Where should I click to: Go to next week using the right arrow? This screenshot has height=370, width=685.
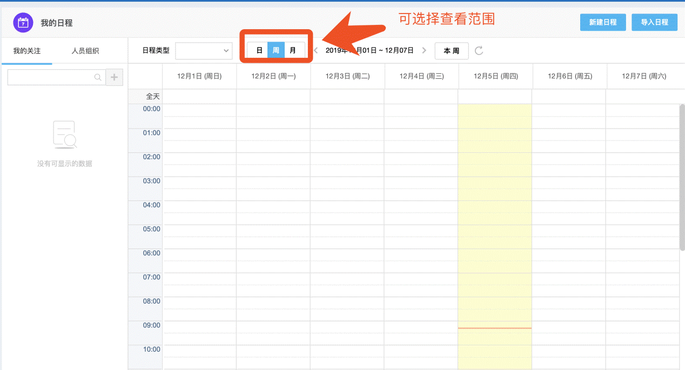pyautogui.click(x=424, y=51)
